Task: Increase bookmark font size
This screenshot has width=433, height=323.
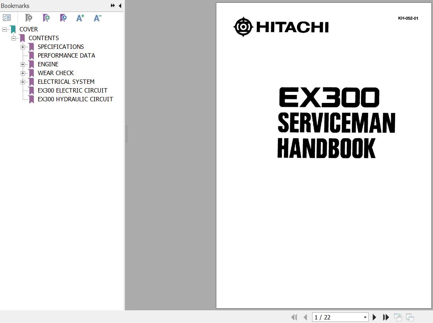Action: 80,18
